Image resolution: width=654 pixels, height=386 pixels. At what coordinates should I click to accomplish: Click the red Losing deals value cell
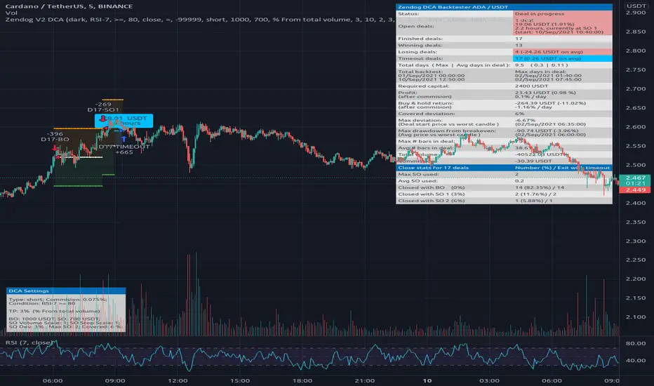point(561,51)
